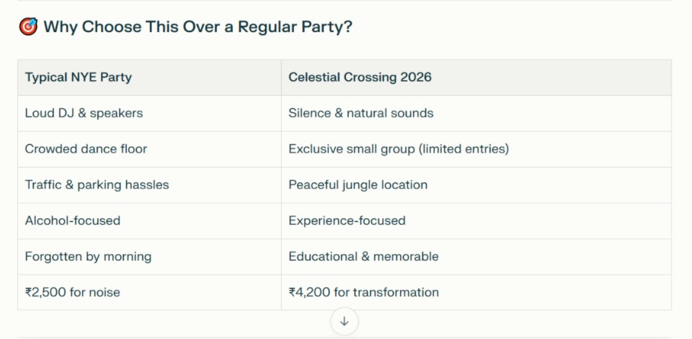Select the 'Typical NYE Party' column header
This screenshot has height=339, width=692.
(78, 78)
